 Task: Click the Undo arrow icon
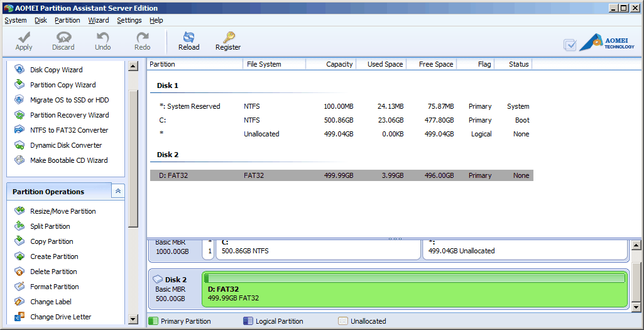pos(102,37)
